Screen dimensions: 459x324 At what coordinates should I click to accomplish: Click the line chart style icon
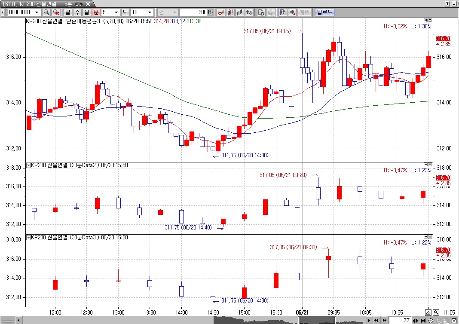tap(220, 12)
